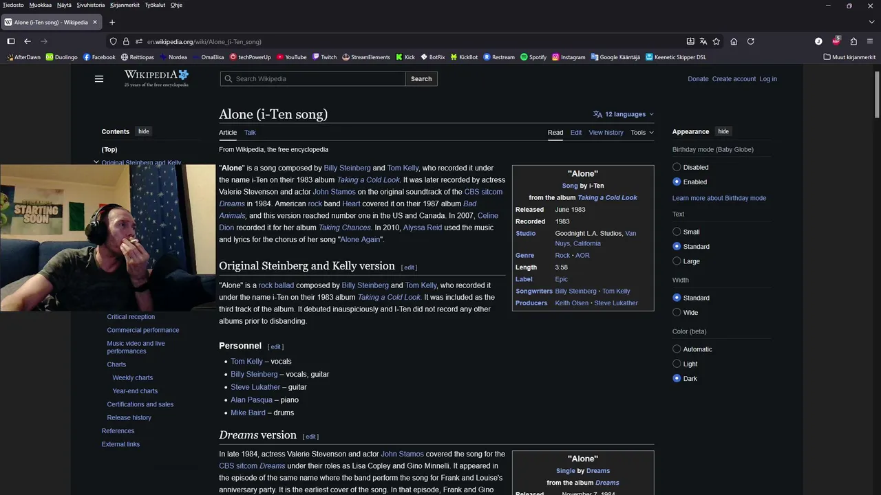This screenshot has height=495, width=881.
Task: Set color mode to Automatic
Action: click(677, 349)
